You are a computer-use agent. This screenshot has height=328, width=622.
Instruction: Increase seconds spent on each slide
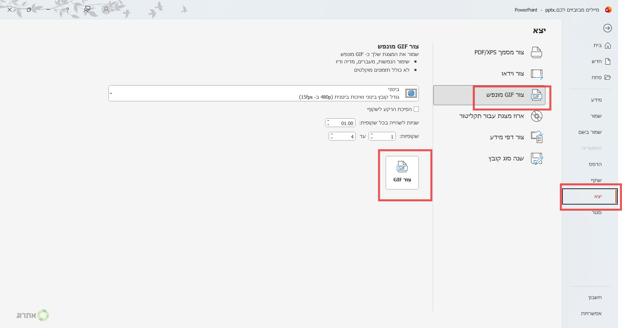pyautogui.click(x=328, y=121)
